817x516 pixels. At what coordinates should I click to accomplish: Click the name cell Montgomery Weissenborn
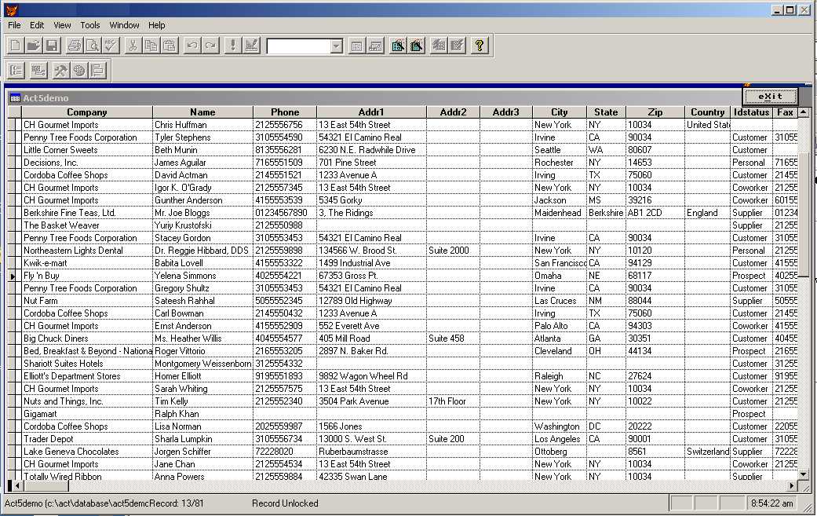click(202, 364)
